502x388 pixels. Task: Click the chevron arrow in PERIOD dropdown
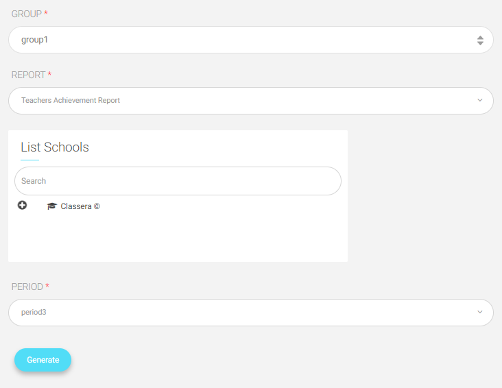[x=479, y=312]
